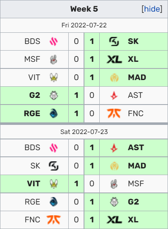Open the bold MAD team link on Saturday
Image resolution: width=168 pixels, height=229 pixels.
point(137,166)
